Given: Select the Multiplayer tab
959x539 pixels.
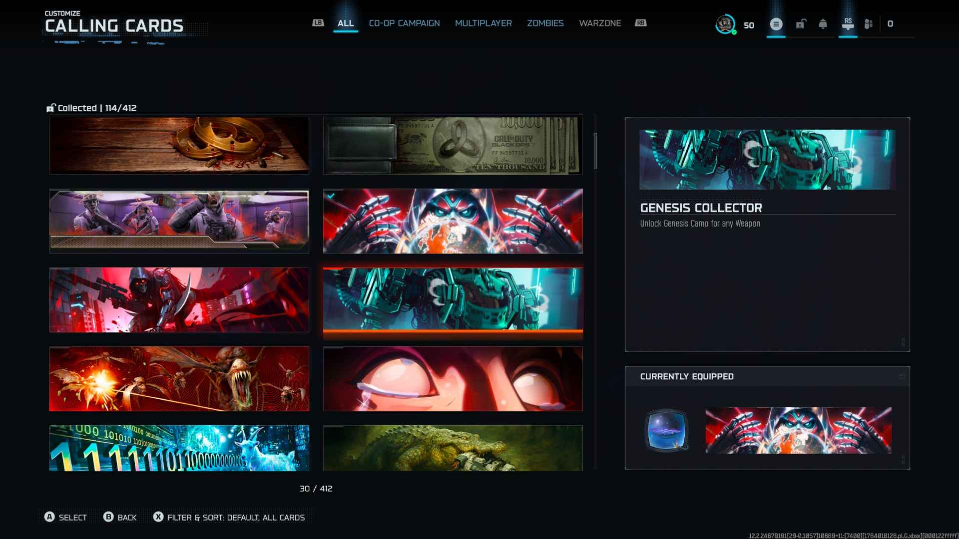Looking at the screenshot, I should click(x=483, y=23).
